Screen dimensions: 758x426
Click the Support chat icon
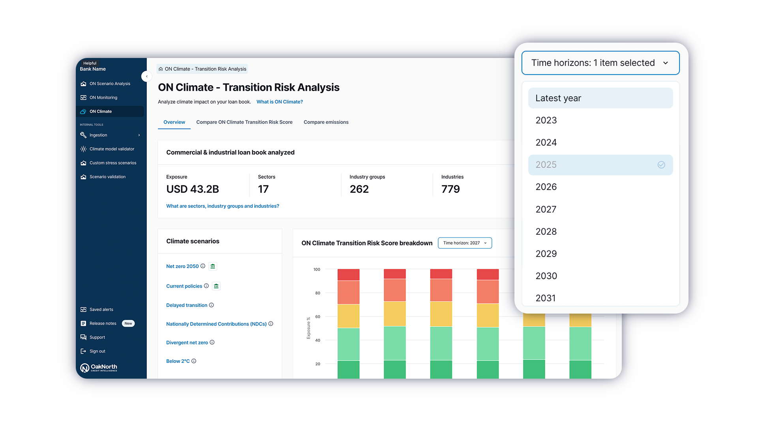pos(83,337)
